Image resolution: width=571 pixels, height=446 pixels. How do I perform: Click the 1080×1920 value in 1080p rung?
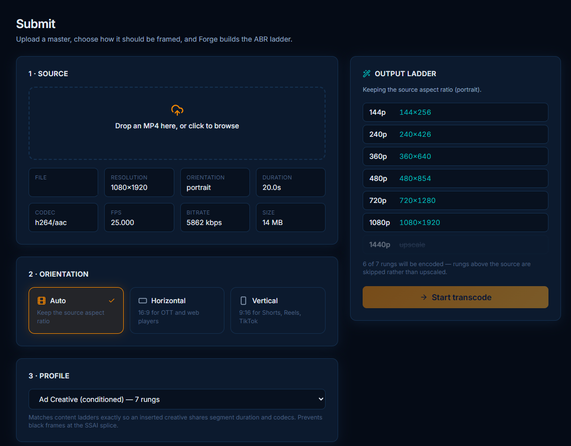[x=420, y=222]
